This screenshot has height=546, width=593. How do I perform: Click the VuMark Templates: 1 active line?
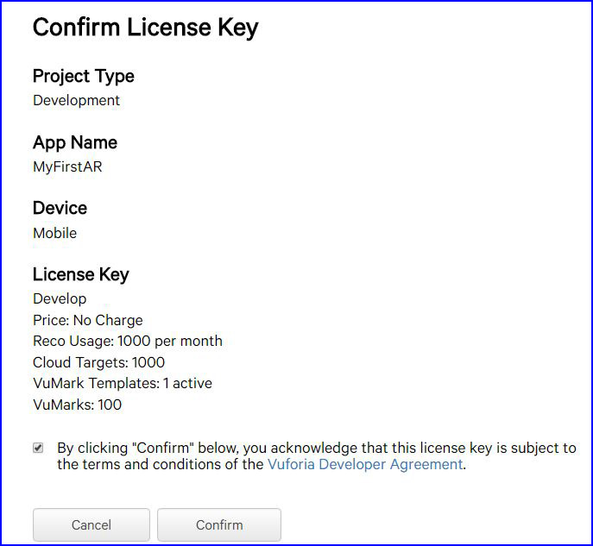pos(123,384)
